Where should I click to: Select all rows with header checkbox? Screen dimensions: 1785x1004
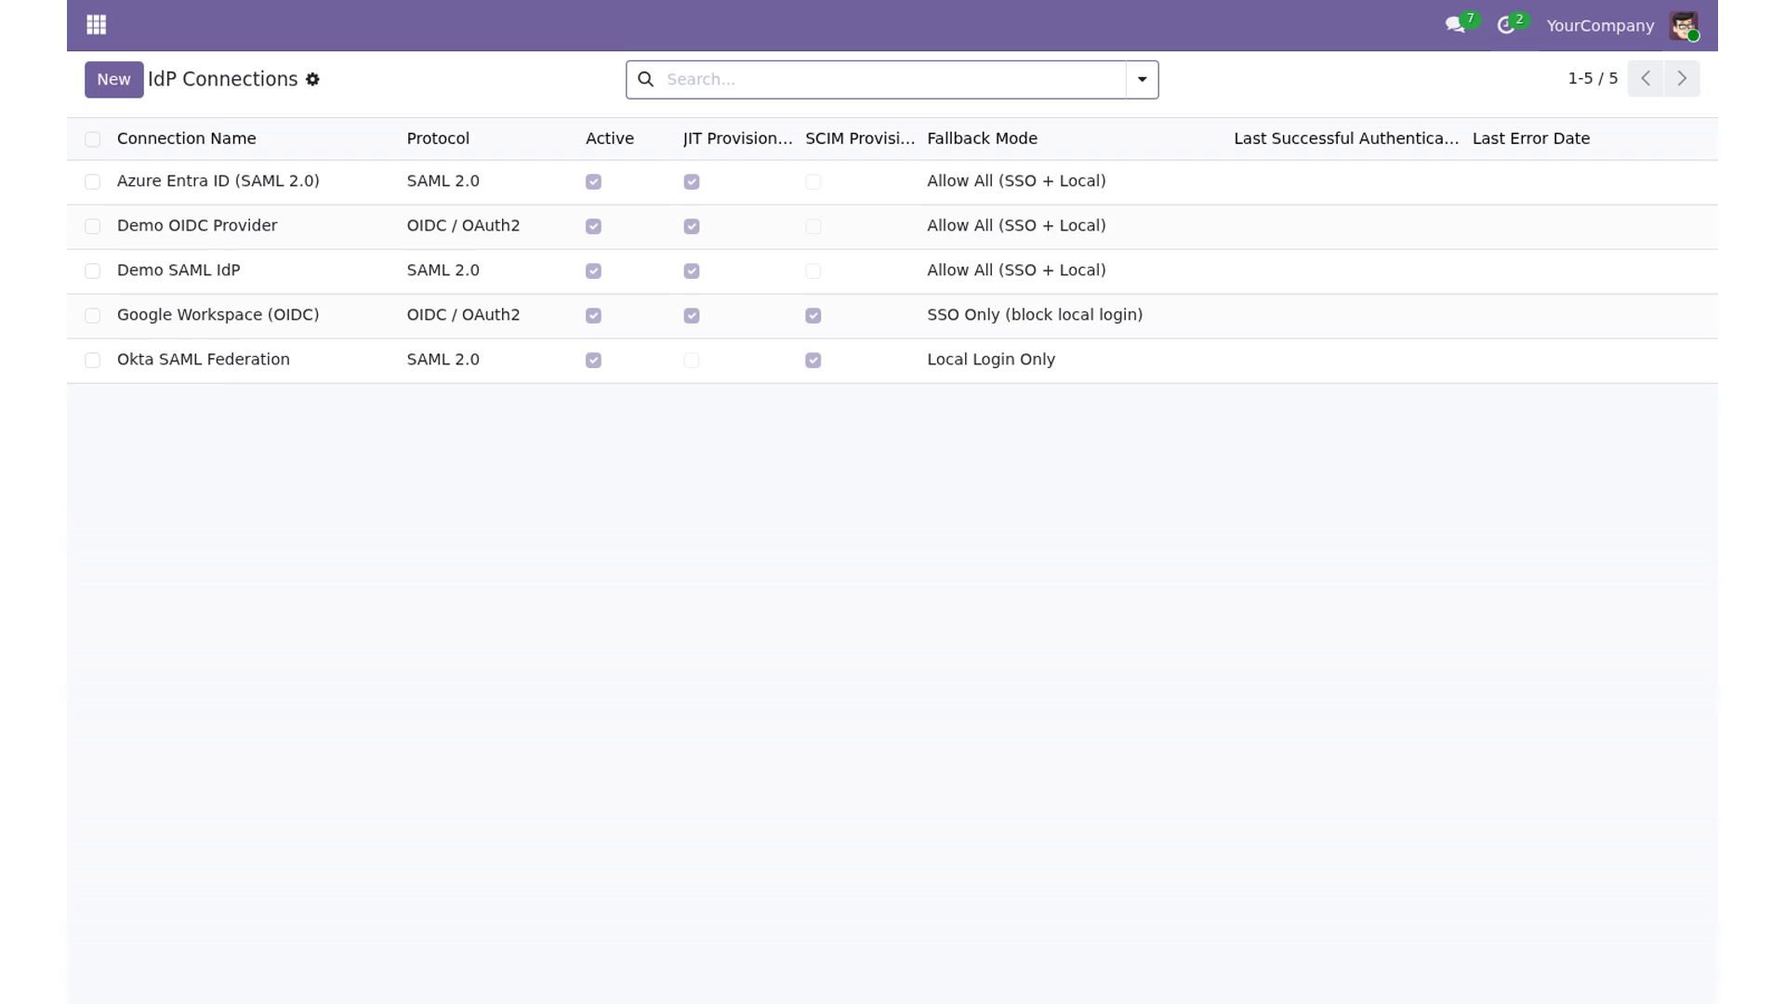click(x=92, y=139)
